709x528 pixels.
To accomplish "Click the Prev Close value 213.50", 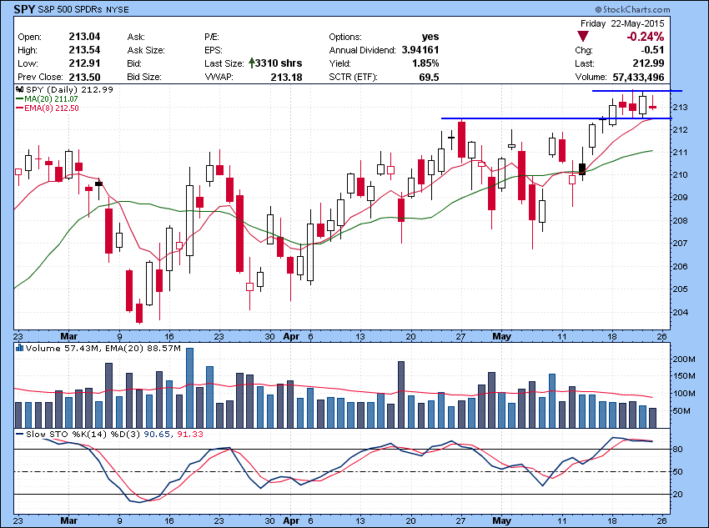I will (84, 77).
